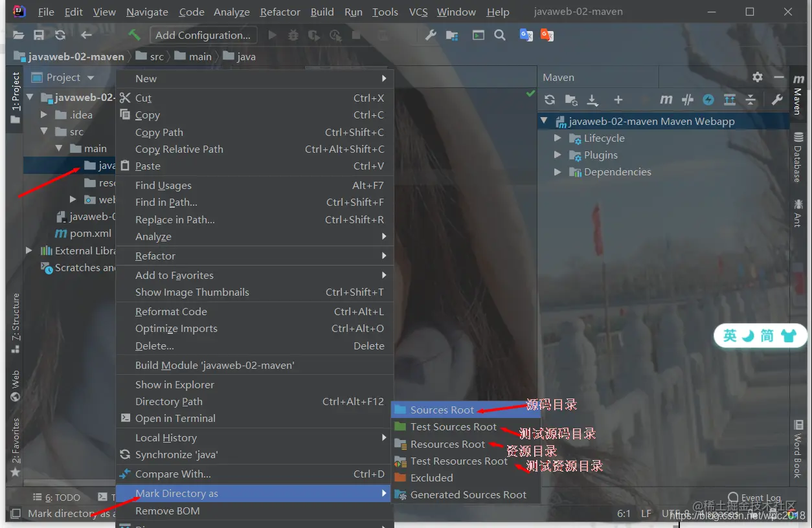Expand the Plugins node
This screenshot has width=812, height=528.
558,155
